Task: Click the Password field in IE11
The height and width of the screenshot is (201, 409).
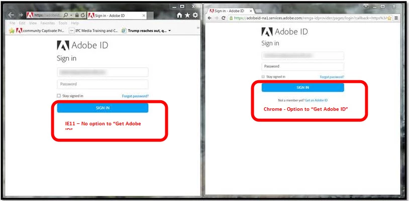Action: pyautogui.click(x=103, y=84)
